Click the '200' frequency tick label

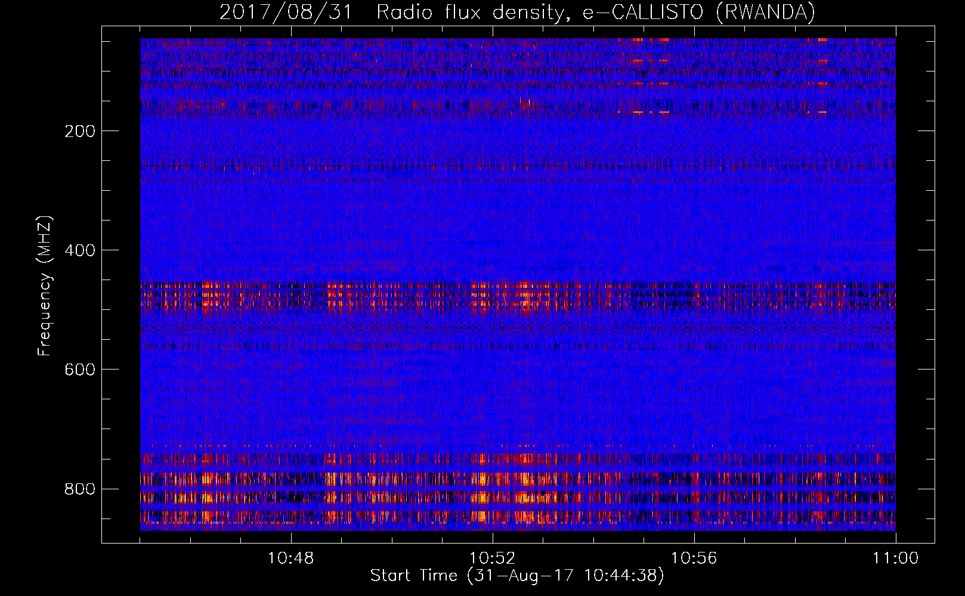click(x=80, y=131)
